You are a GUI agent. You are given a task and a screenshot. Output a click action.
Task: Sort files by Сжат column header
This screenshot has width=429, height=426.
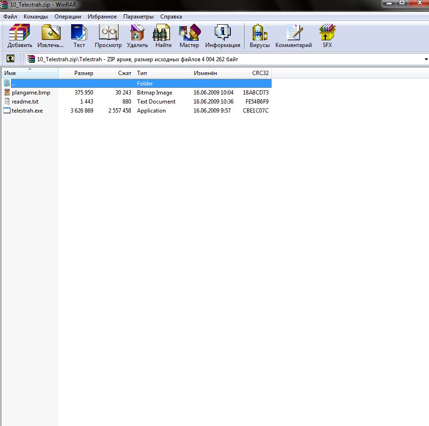coord(115,73)
